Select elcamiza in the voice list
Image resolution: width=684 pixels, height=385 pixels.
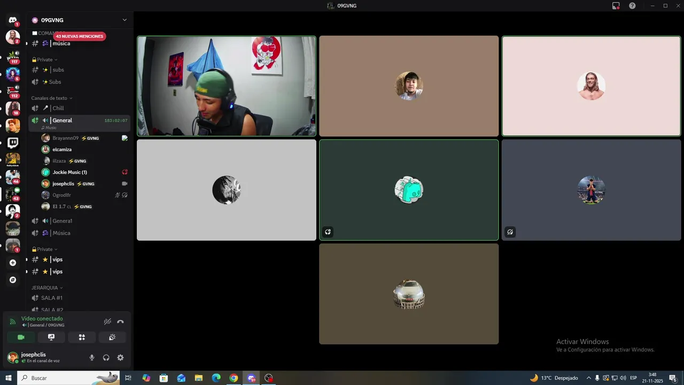[85, 150]
